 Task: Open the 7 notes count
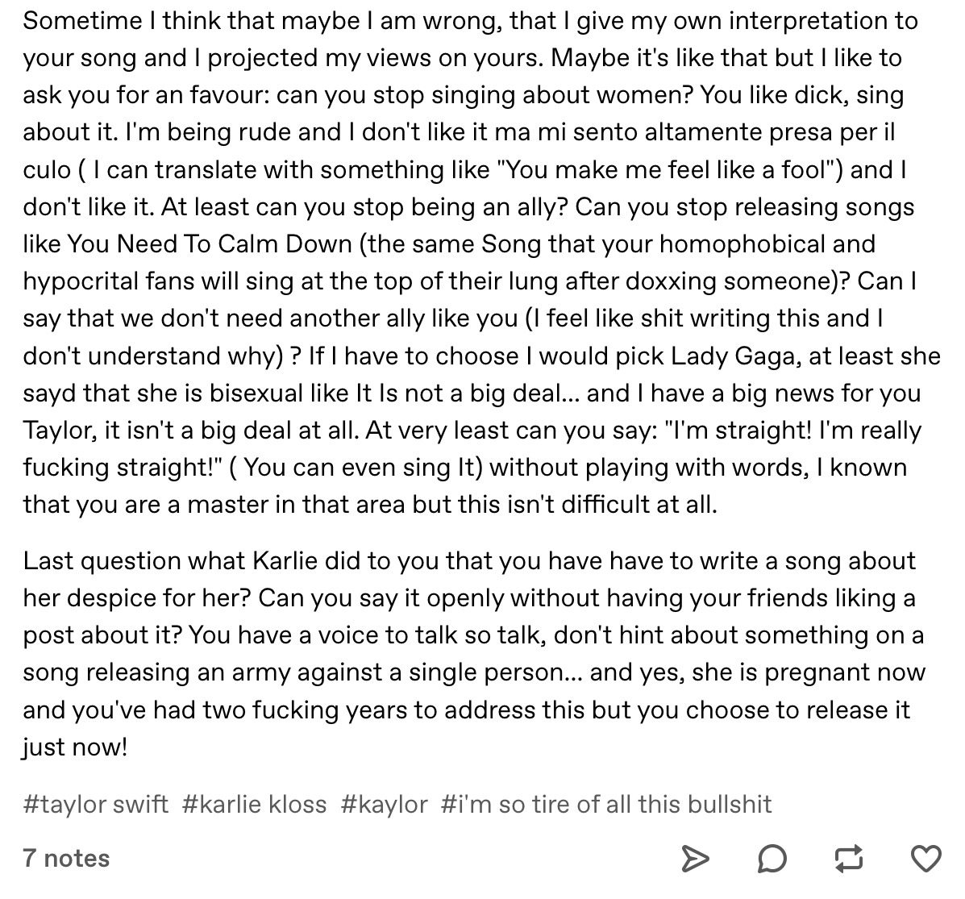tap(66, 858)
